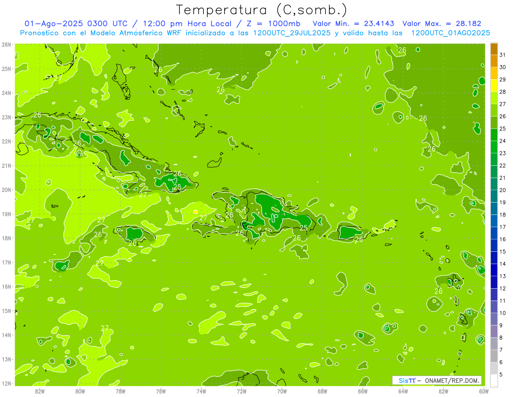Select the green legend swatch between 23 and 24
The height and width of the screenshot is (397, 514).
tap(494, 147)
